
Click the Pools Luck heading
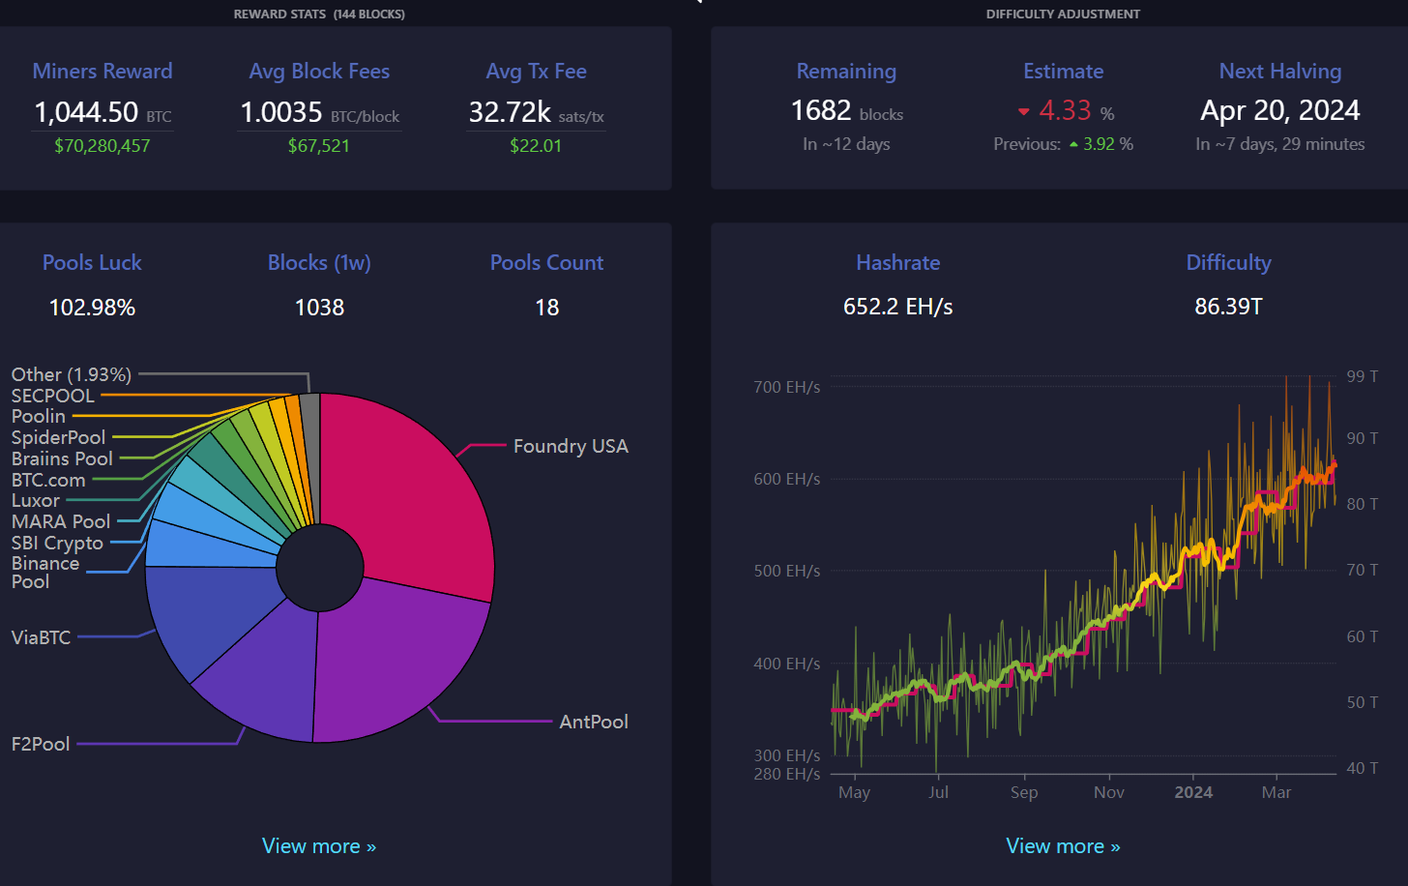[92, 263]
